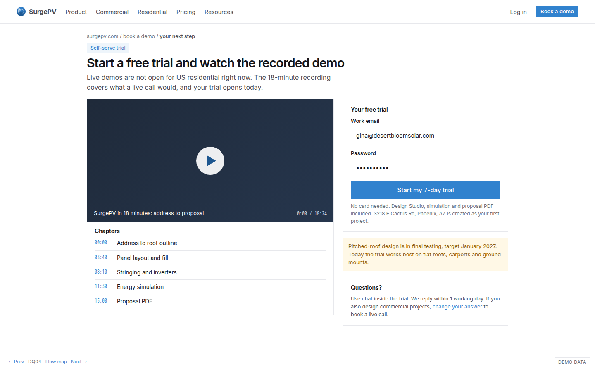Click the Book a demo button
595x372 pixels.
[557, 12]
